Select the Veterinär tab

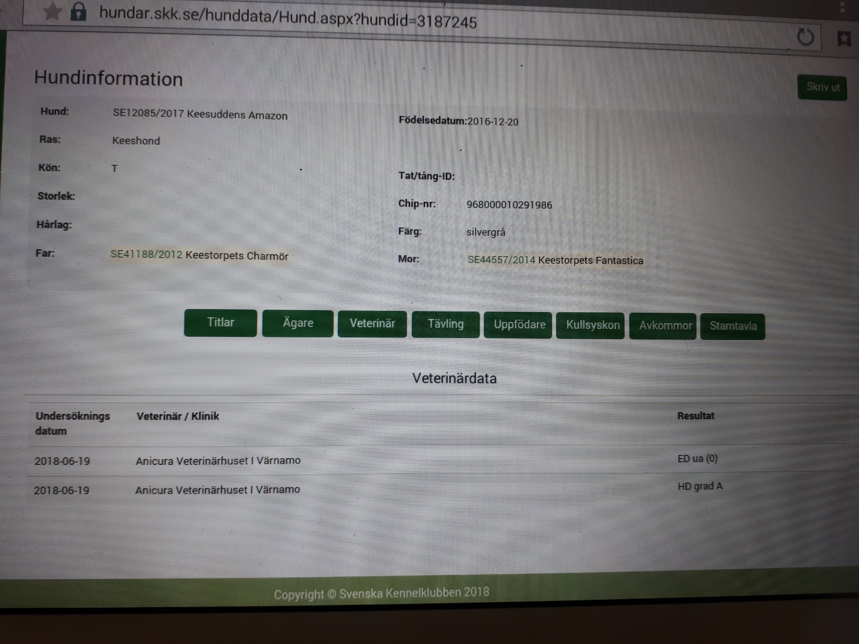pos(372,324)
